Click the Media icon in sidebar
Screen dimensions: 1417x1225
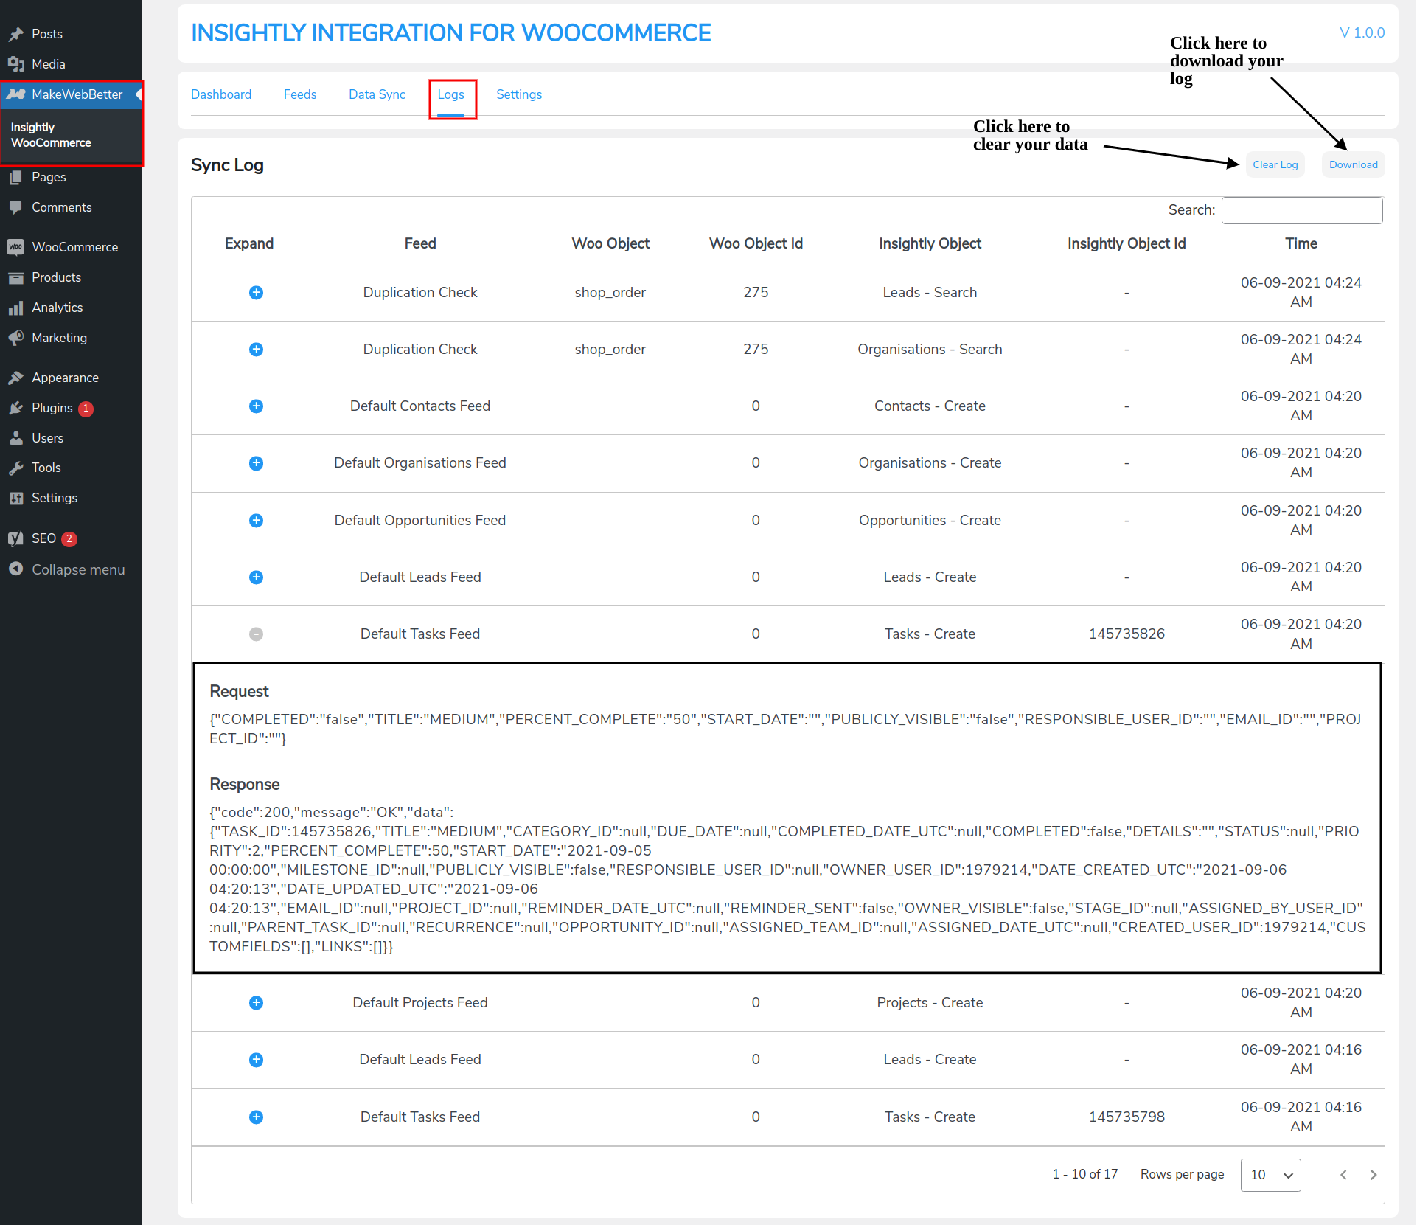click(16, 64)
